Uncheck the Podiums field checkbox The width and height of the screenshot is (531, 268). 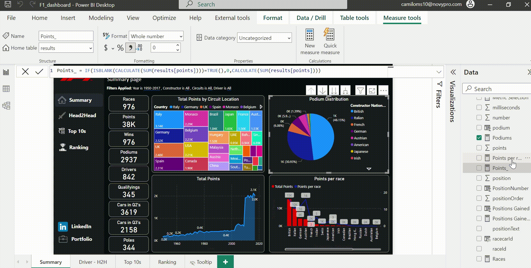click(x=479, y=138)
